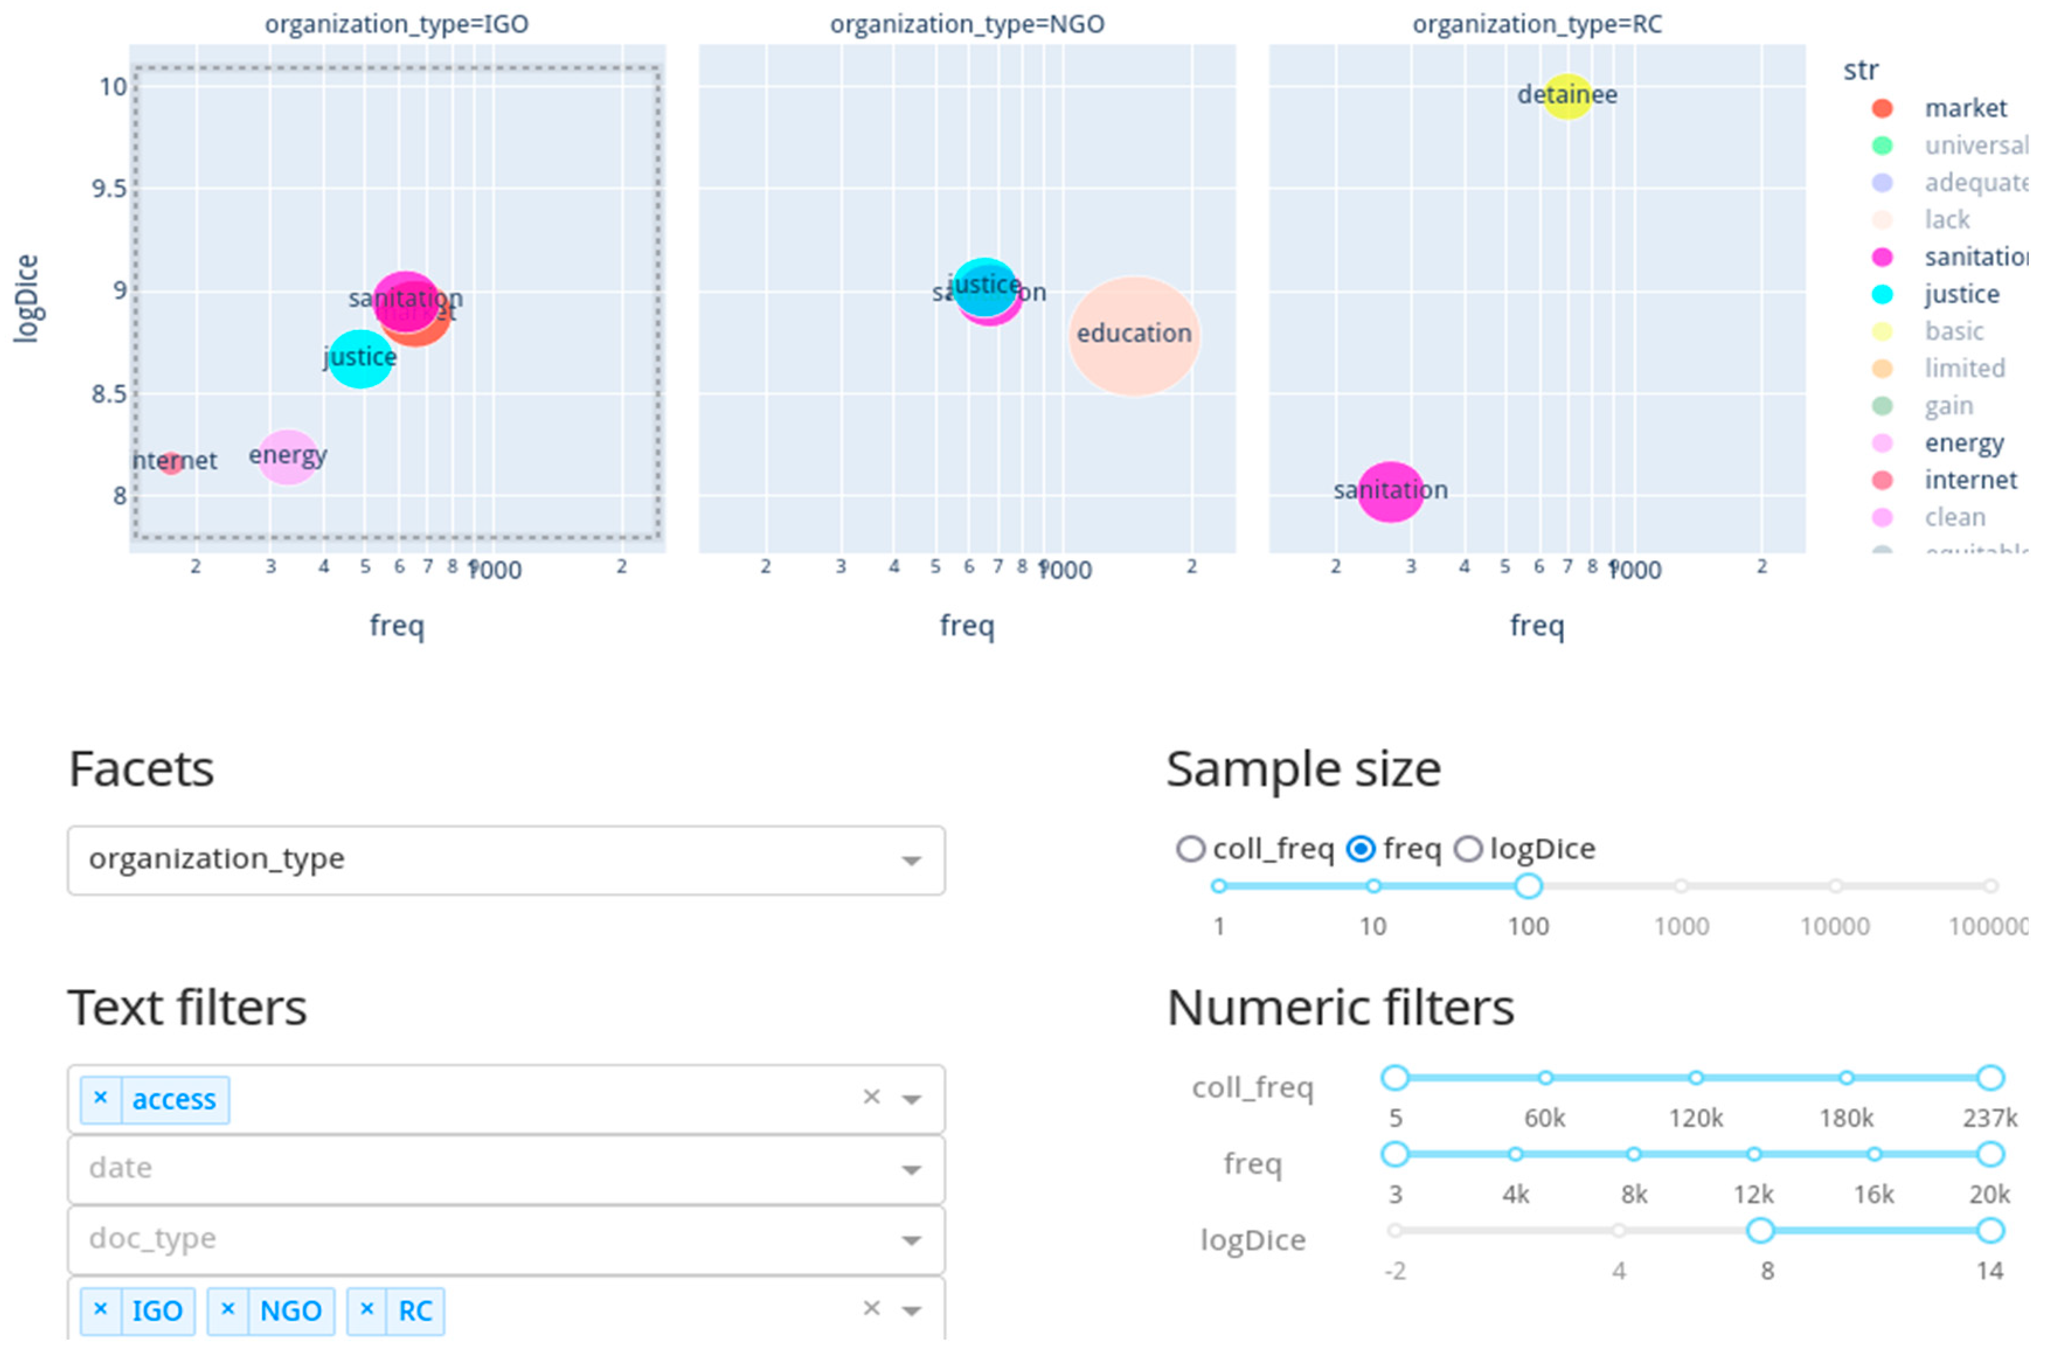The height and width of the screenshot is (1357, 2047).
Task: Clear all values in access filter
Action: click(x=872, y=1098)
